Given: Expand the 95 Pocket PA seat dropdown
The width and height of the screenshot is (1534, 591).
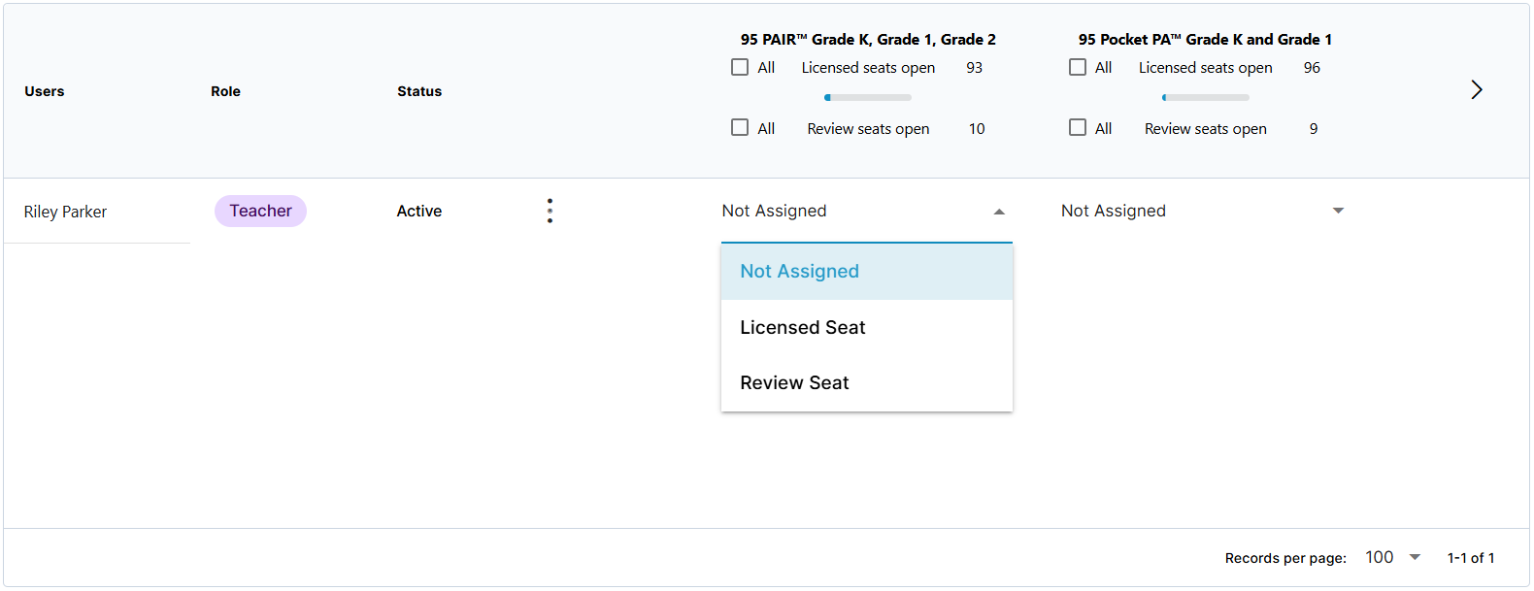Looking at the screenshot, I should tap(1338, 211).
